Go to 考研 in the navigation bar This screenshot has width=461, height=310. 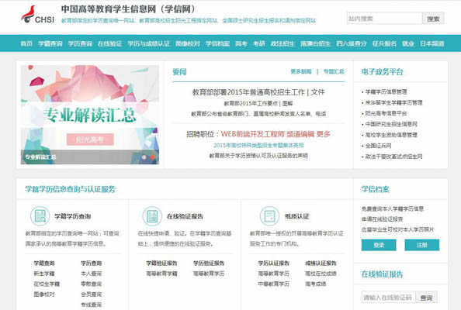click(259, 43)
